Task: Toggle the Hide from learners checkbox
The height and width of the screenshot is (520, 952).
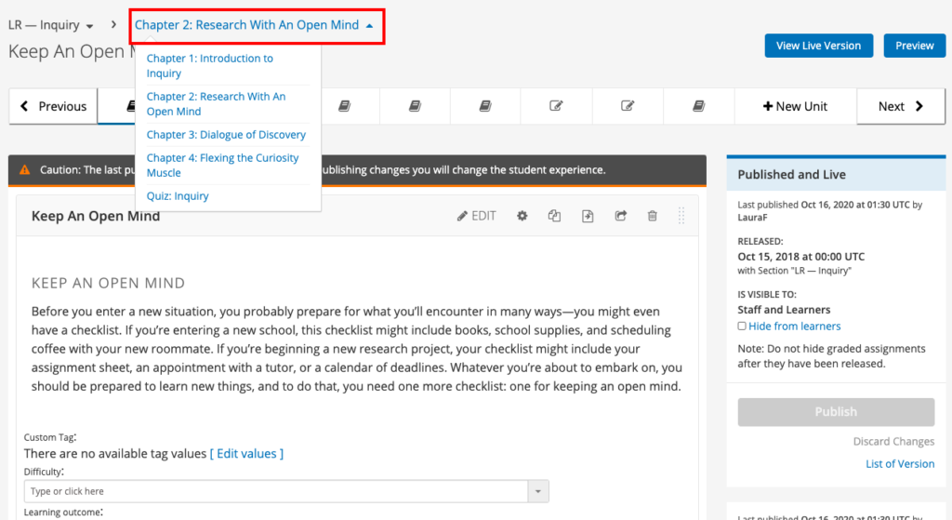Action: pyautogui.click(x=742, y=327)
